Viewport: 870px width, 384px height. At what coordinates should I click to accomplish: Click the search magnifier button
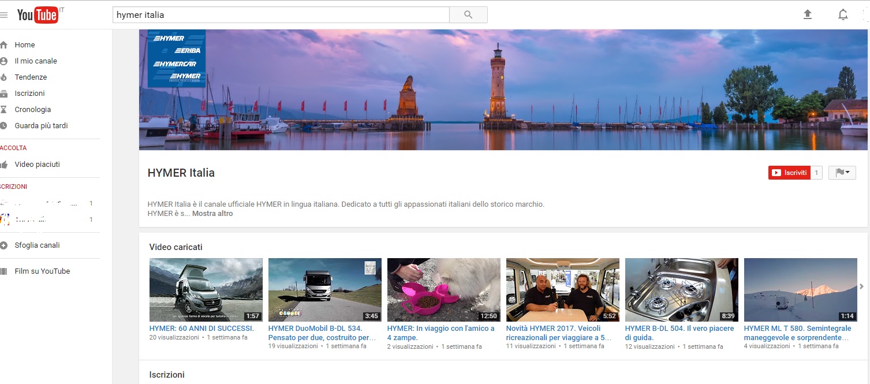coord(468,15)
